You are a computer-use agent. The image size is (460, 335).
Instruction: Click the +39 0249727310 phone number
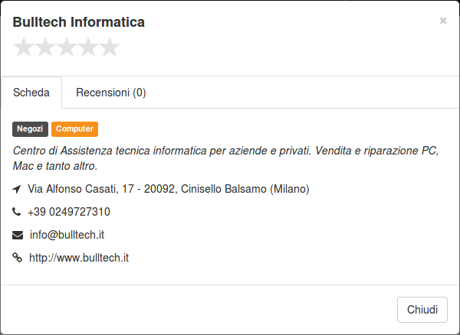(69, 212)
